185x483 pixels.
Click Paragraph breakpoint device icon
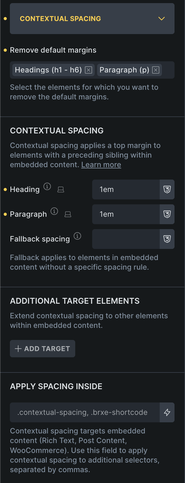(x=68, y=214)
